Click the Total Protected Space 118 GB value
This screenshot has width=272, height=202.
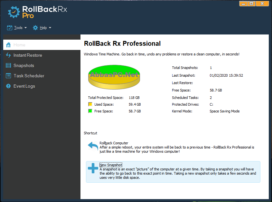pos(134,98)
